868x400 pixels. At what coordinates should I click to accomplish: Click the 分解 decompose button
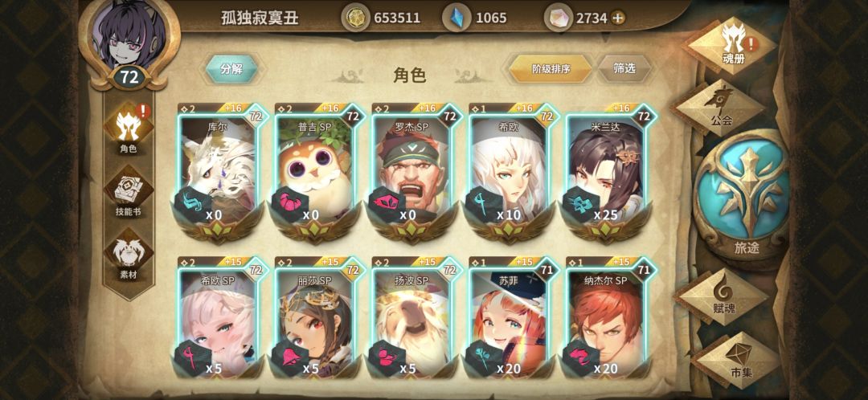231,69
